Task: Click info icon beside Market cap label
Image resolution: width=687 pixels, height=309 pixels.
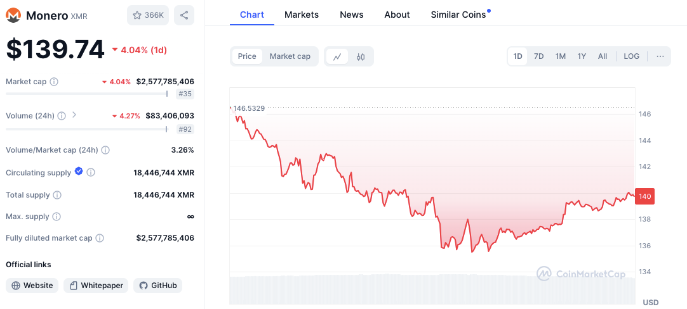Action: tap(54, 82)
